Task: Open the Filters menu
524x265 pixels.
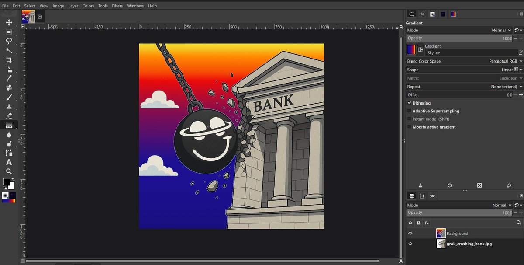Action: 117,6
